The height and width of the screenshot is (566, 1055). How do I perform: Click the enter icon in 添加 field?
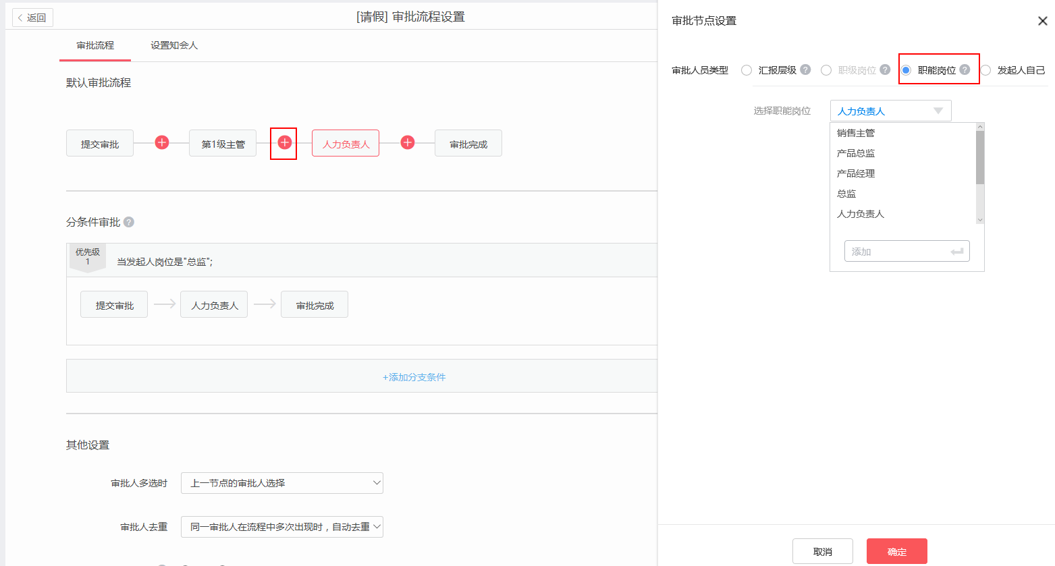pos(956,252)
